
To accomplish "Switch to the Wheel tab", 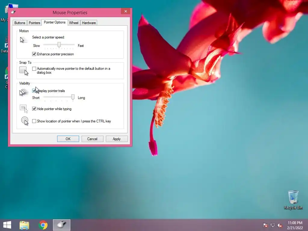I will click(74, 23).
